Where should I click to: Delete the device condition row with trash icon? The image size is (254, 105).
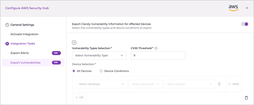coord(219,84)
